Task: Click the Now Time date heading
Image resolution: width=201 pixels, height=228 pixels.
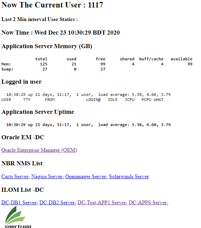Action: coord(61,33)
